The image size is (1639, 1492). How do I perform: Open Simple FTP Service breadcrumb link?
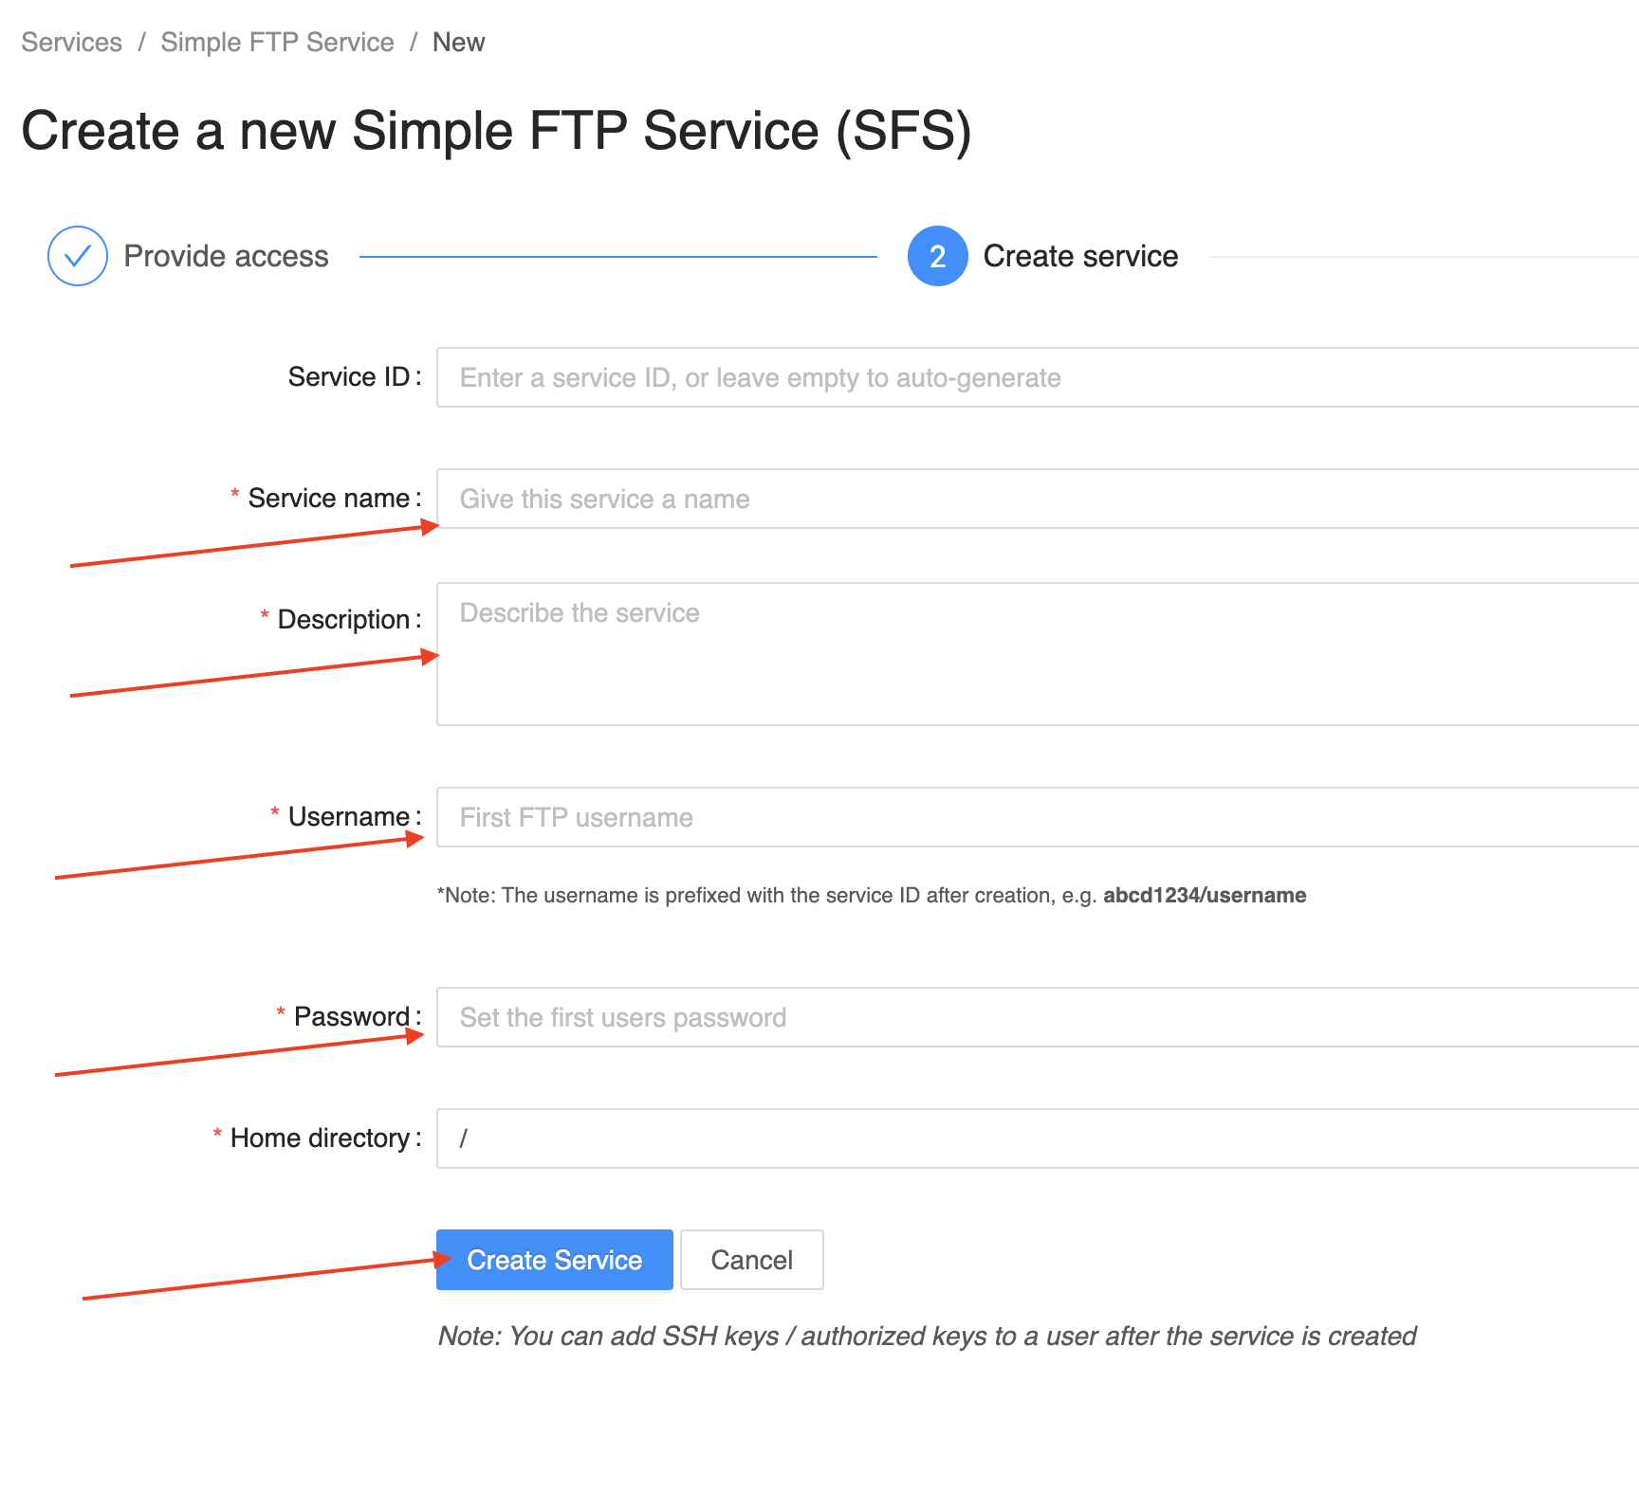click(x=277, y=43)
